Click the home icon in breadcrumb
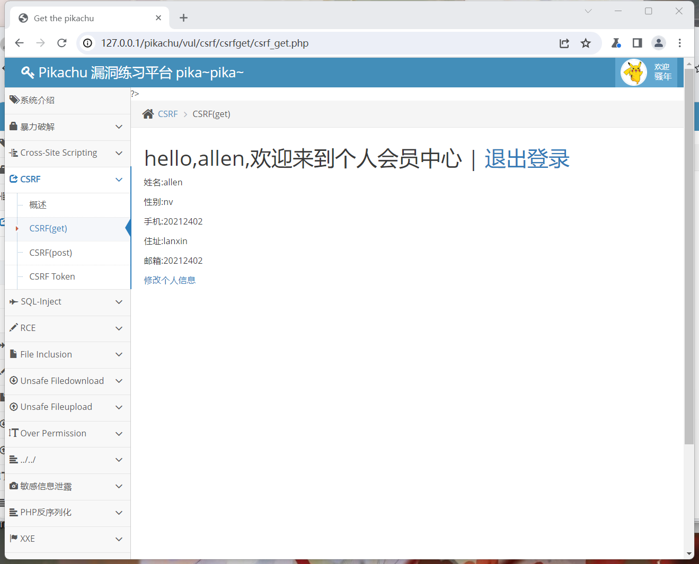Screen dimensions: 699x564 coord(148,114)
